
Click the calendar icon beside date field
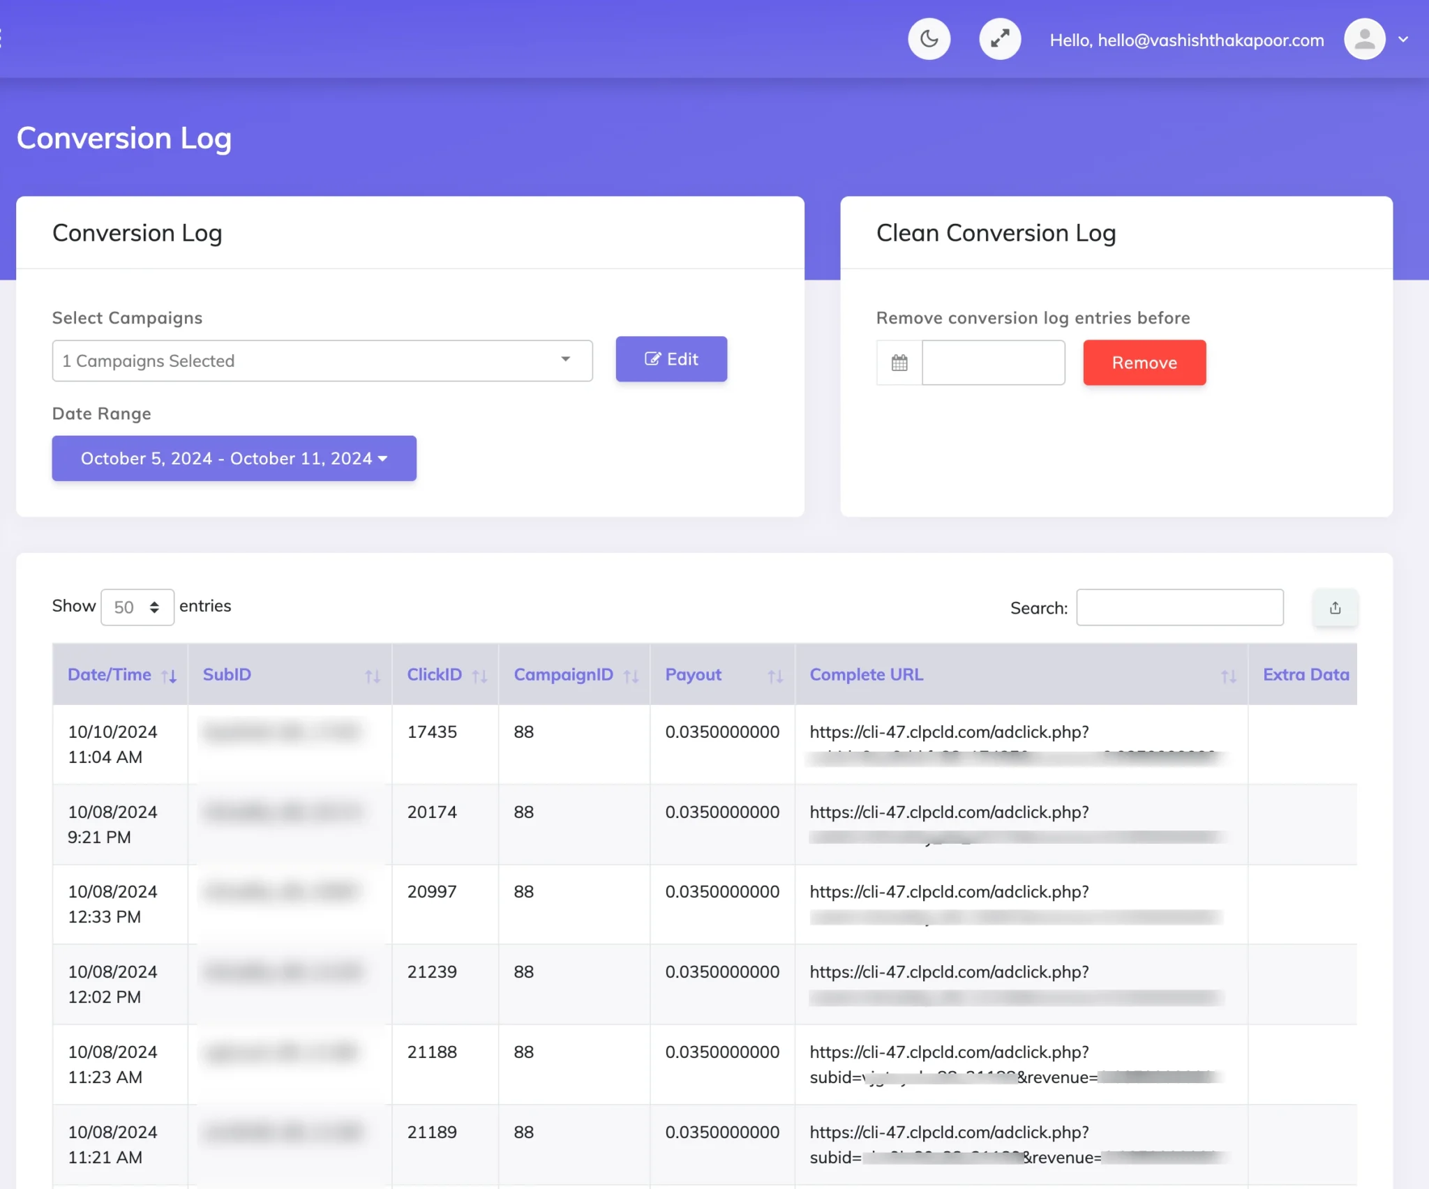coord(899,363)
